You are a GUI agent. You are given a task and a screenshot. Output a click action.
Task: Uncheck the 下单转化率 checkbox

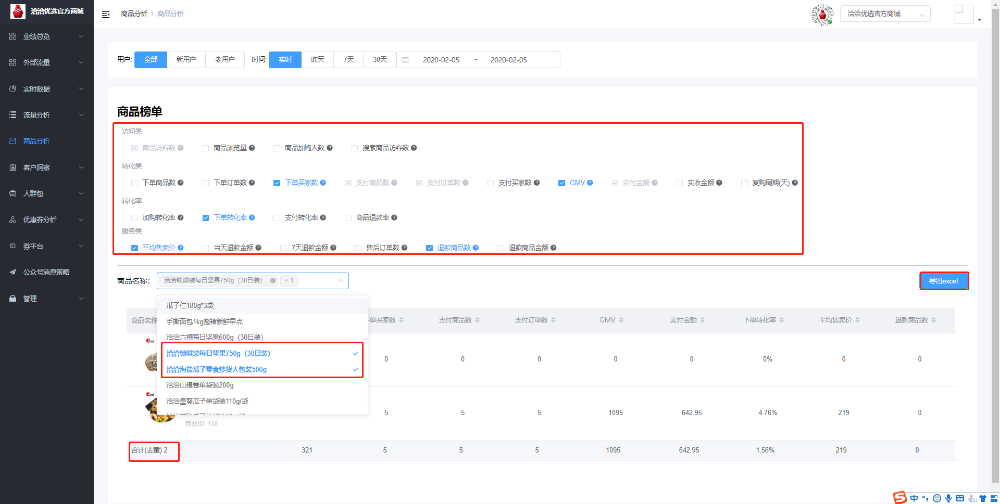(x=206, y=218)
